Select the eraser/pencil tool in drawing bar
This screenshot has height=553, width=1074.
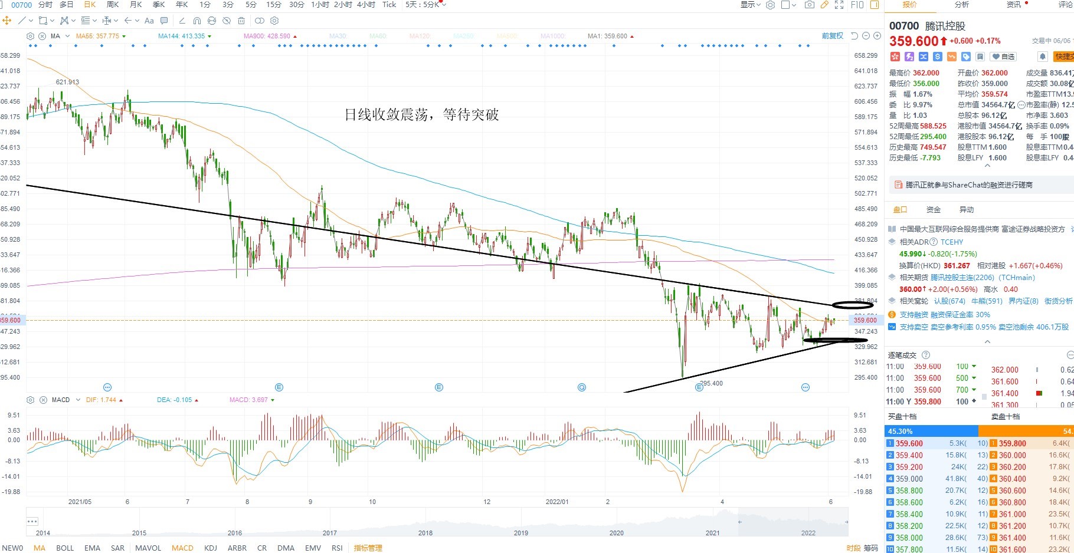pyautogui.click(x=182, y=21)
